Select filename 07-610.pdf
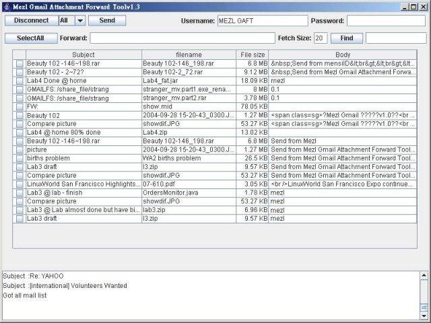 click(x=159, y=184)
